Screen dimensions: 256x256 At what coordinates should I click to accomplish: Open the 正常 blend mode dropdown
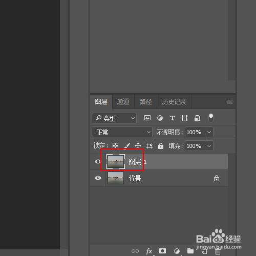122,132
